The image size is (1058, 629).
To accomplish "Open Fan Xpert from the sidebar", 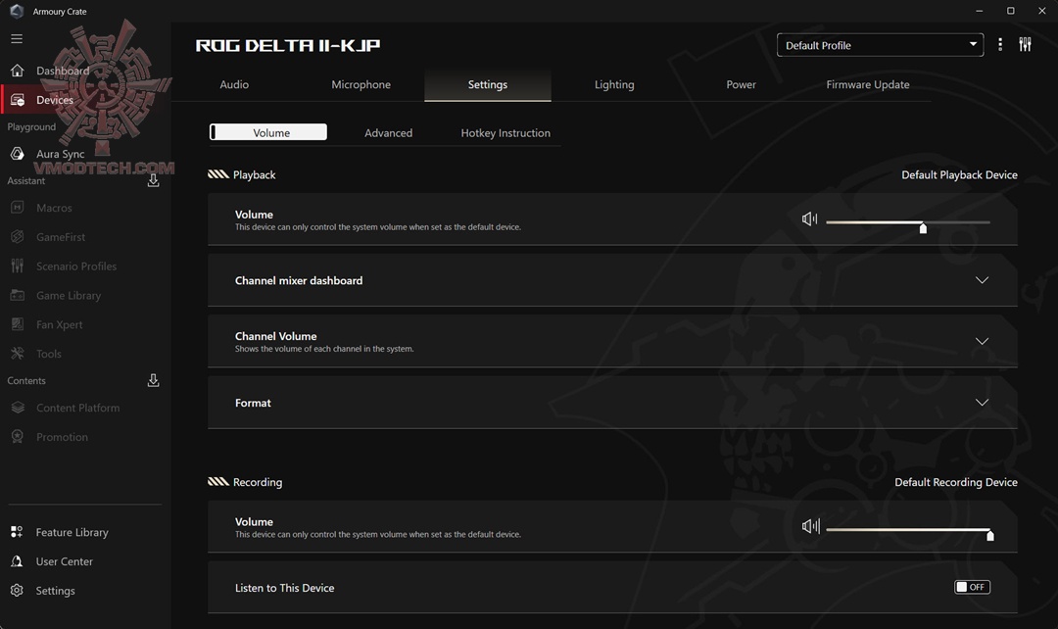I will coord(60,324).
